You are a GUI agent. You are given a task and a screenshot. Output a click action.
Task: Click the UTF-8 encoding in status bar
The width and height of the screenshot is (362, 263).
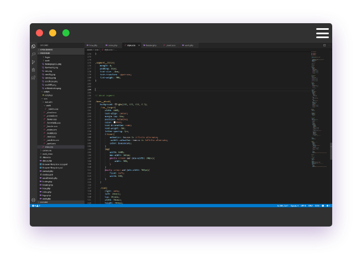303,206
